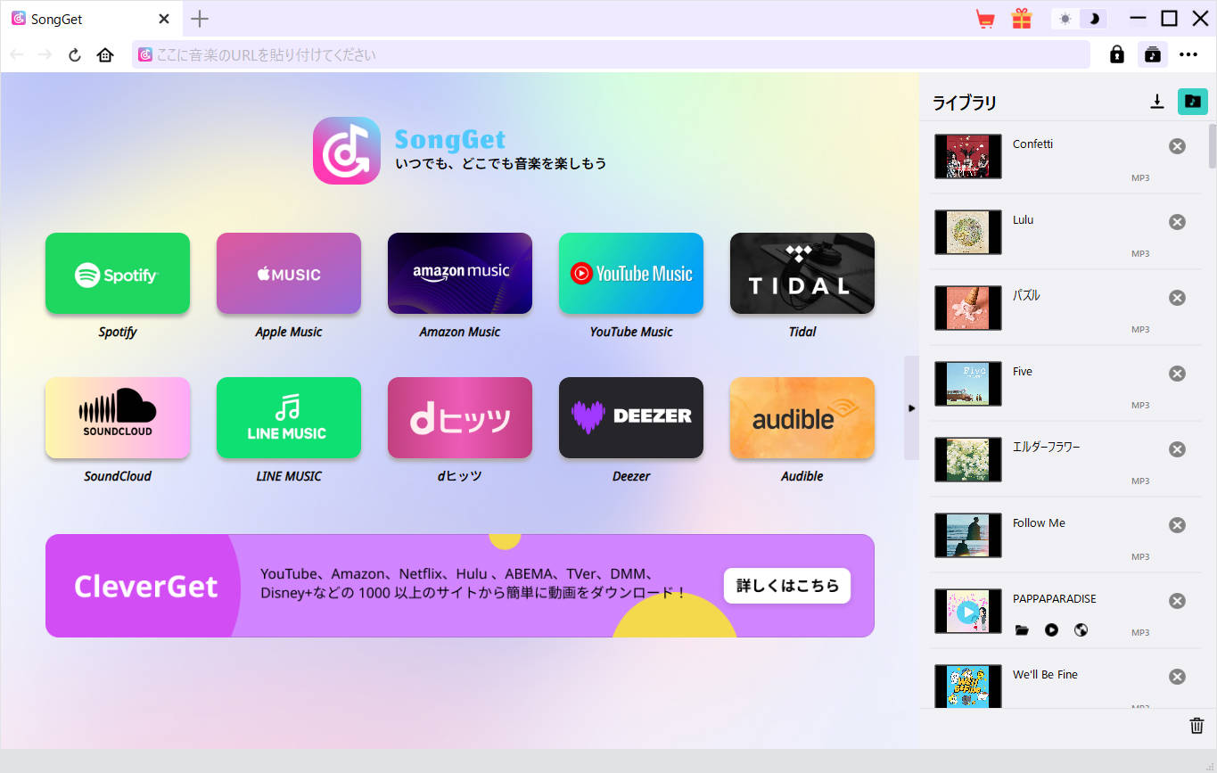Go back with the back arrow

point(16,55)
